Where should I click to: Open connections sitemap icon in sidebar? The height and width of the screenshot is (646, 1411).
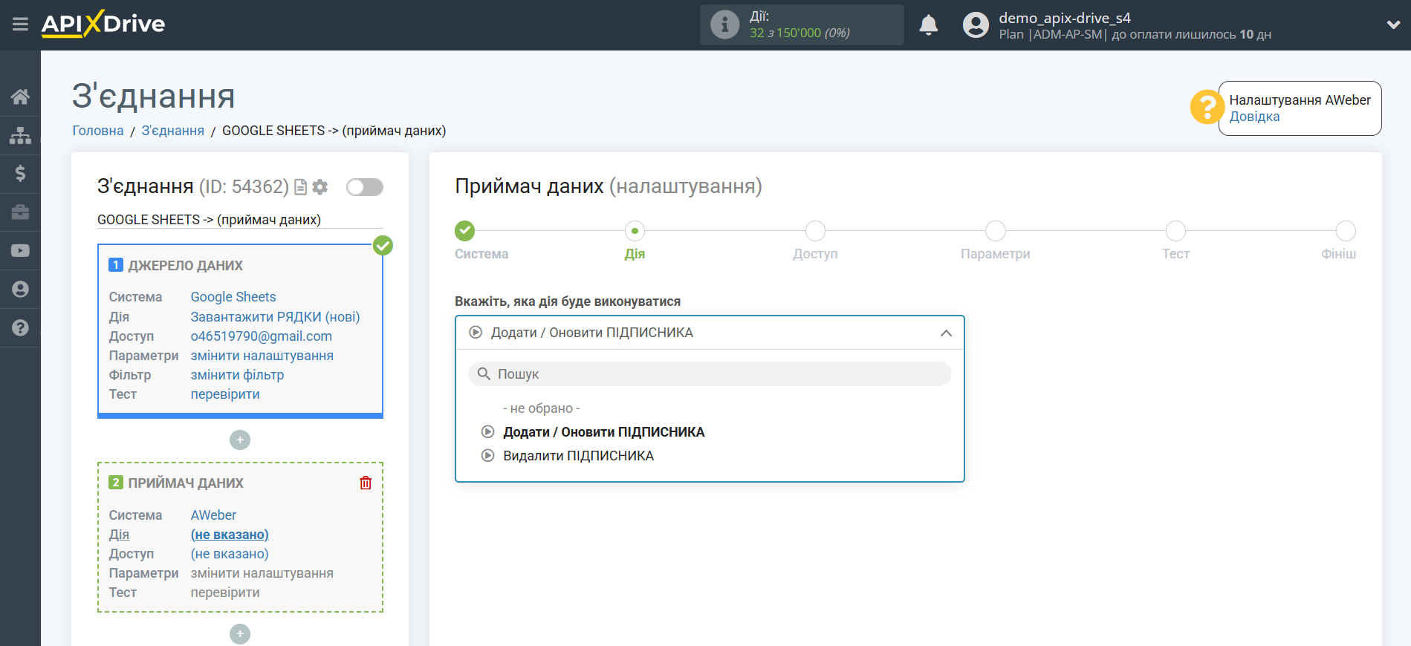pyautogui.click(x=20, y=135)
